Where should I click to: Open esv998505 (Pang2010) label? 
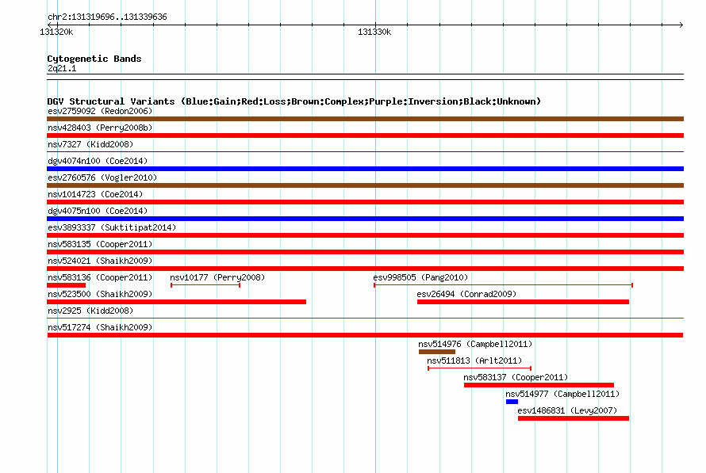420,277
